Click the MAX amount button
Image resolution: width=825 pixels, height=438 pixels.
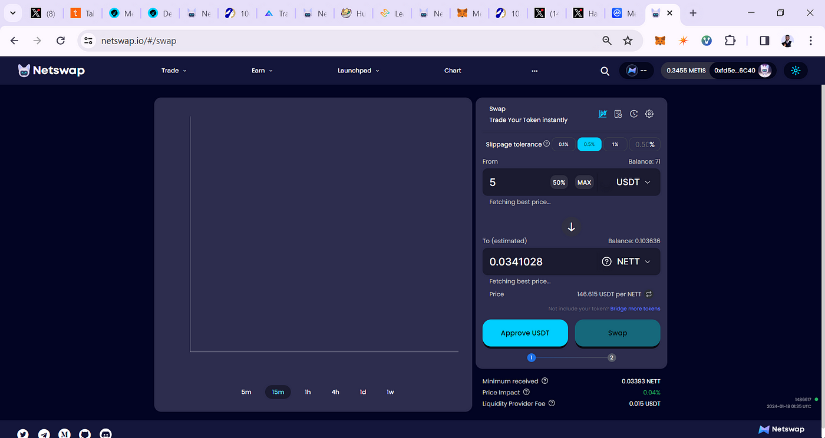point(584,182)
